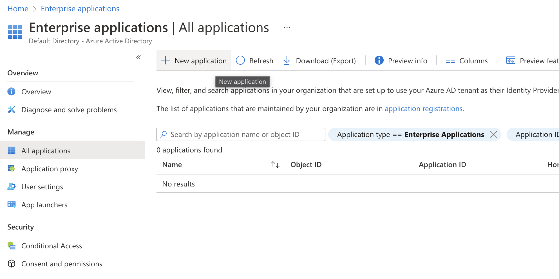
Task: Click the Columns icon
Action: tap(450, 60)
